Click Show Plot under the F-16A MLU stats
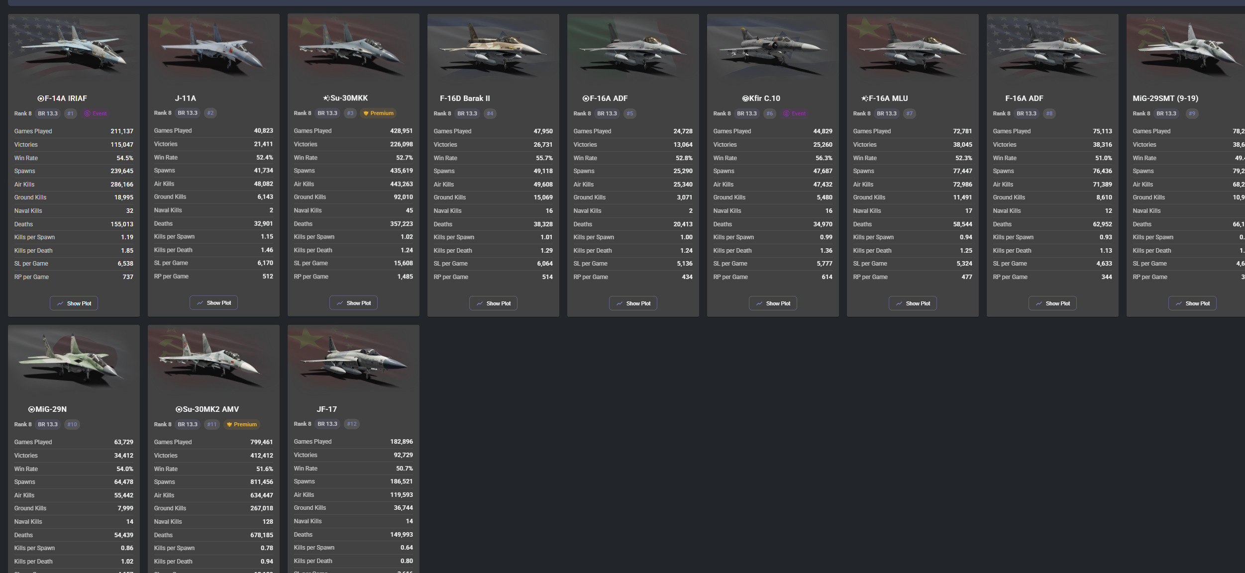1245x573 pixels. point(913,303)
